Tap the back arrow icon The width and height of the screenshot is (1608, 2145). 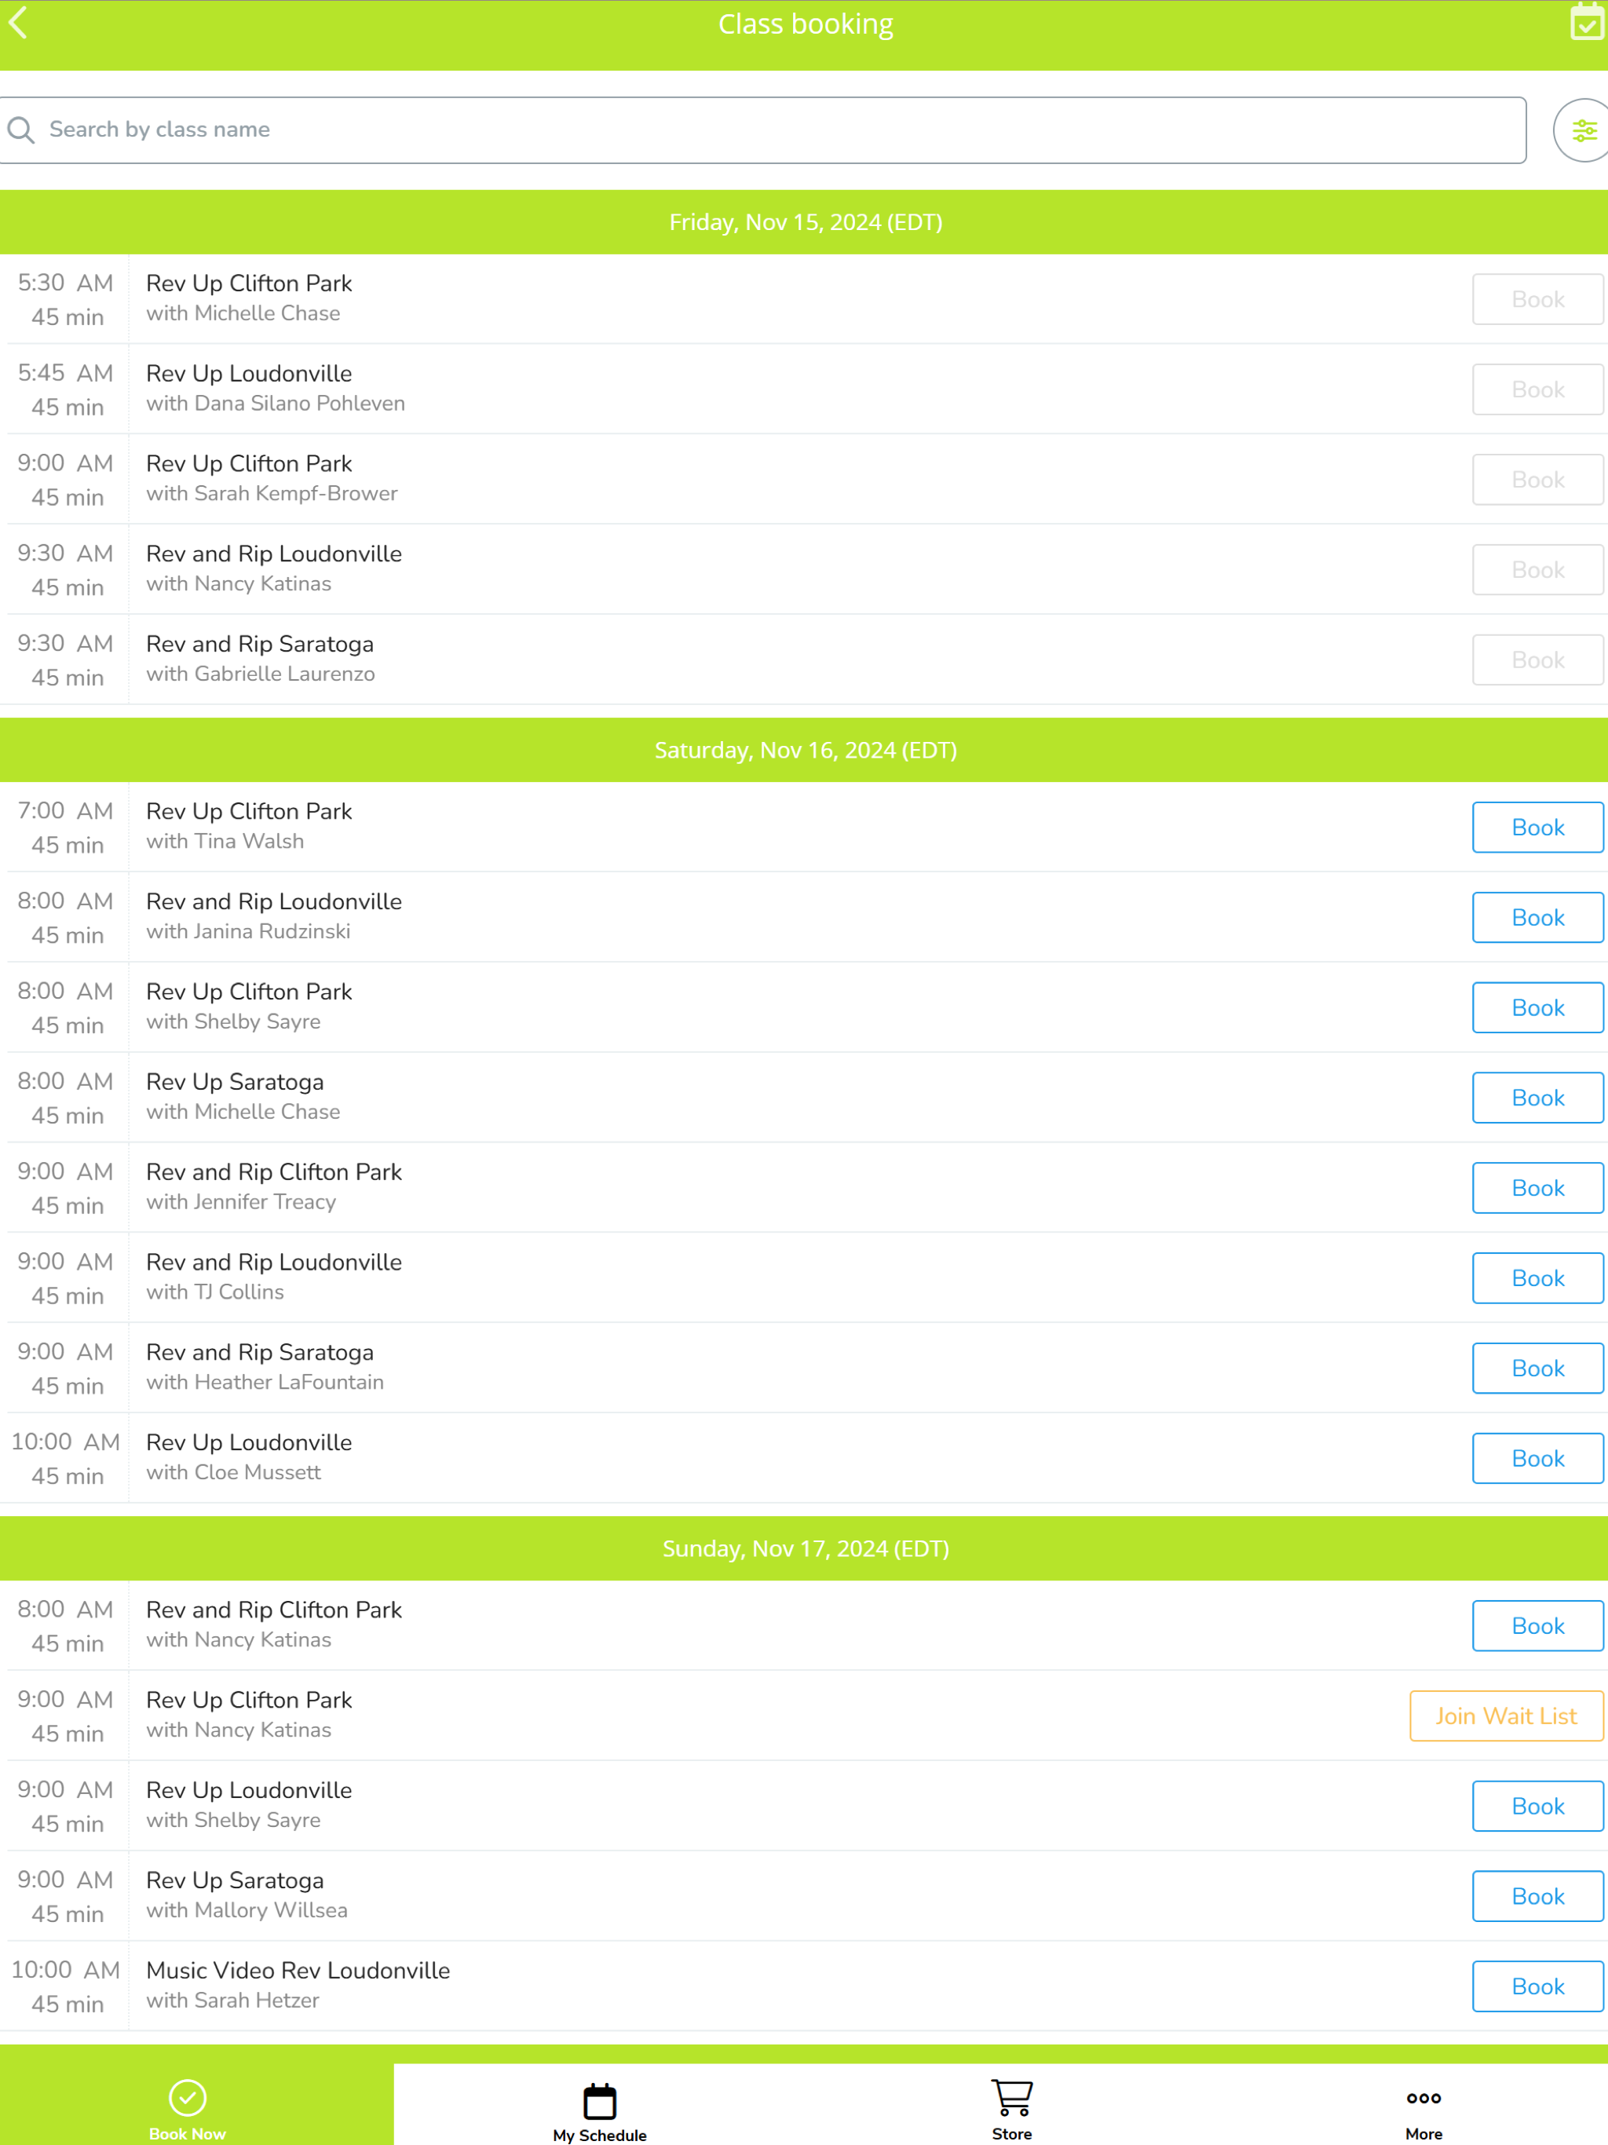click(x=20, y=24)
